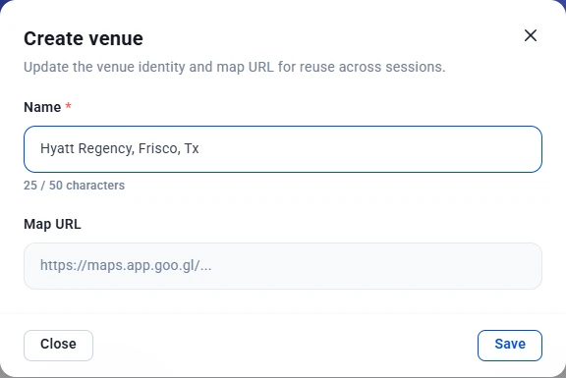Close the Create venue dialog with X icon

tap(531, 35)
